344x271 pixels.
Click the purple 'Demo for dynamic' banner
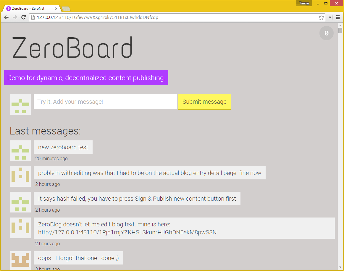pos(86,78)
